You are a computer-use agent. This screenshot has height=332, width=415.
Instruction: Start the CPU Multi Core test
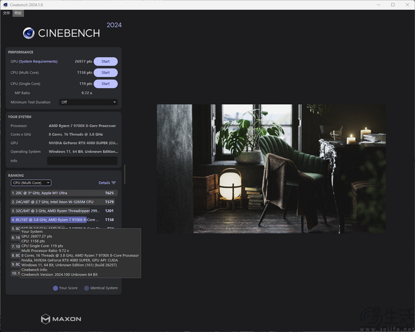(106, 73)
